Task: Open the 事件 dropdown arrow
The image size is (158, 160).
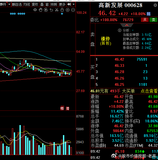Action: pyautogui.click(x=9, y=4)
